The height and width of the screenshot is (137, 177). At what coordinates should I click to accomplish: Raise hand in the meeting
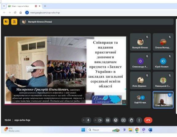pyautogui.click(x=131, y=120)
